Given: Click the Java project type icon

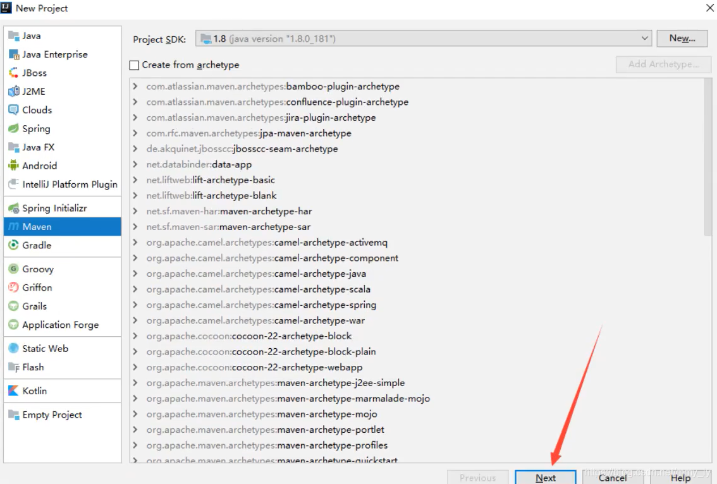Looking at the screenshot, I should pos(14,35).
